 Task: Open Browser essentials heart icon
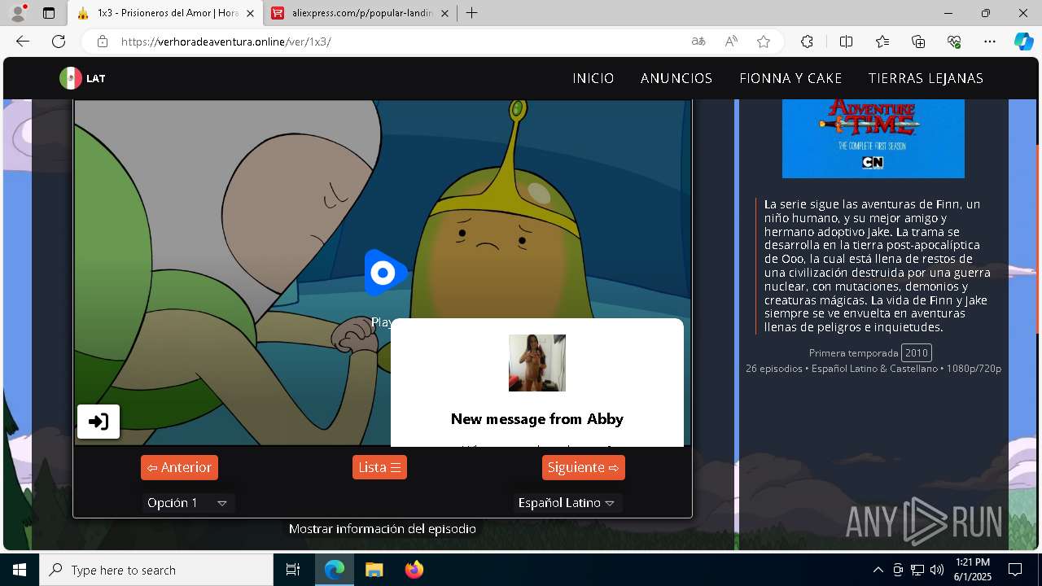point(954,42)
